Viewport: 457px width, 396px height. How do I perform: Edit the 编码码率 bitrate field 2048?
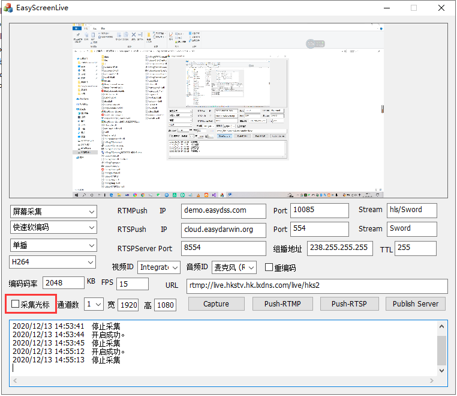(x=64, y=282)
